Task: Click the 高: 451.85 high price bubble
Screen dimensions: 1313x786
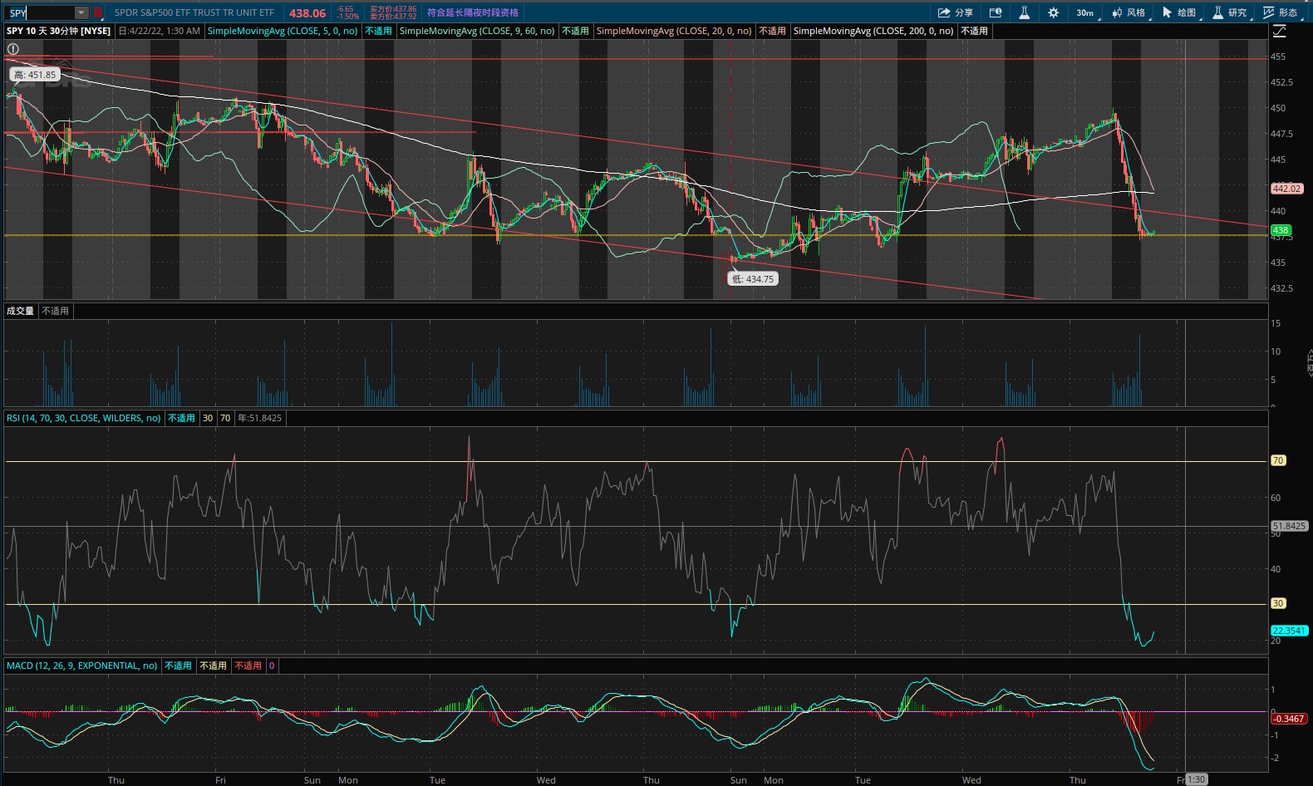Action: pyautogui.click(x=35, y=75)
